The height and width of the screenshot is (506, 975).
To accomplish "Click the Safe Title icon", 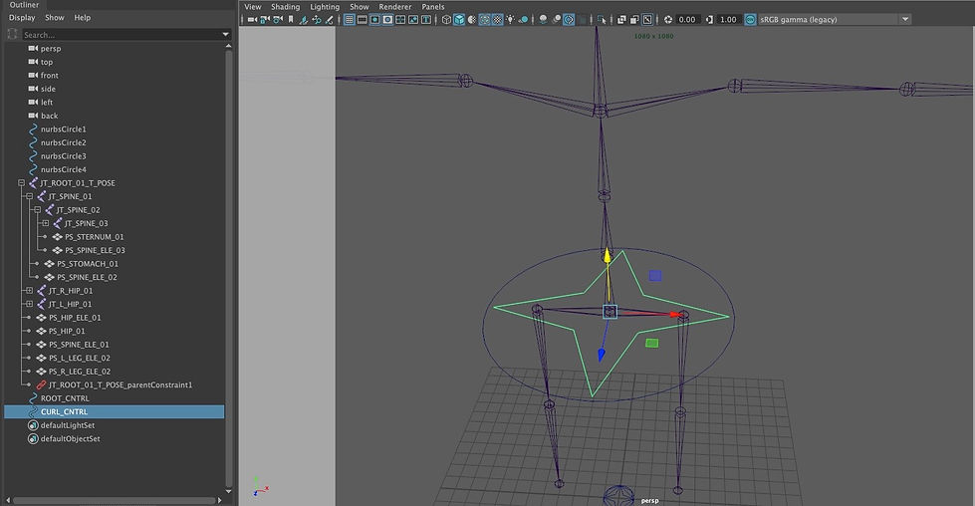I will pos(426,19).
